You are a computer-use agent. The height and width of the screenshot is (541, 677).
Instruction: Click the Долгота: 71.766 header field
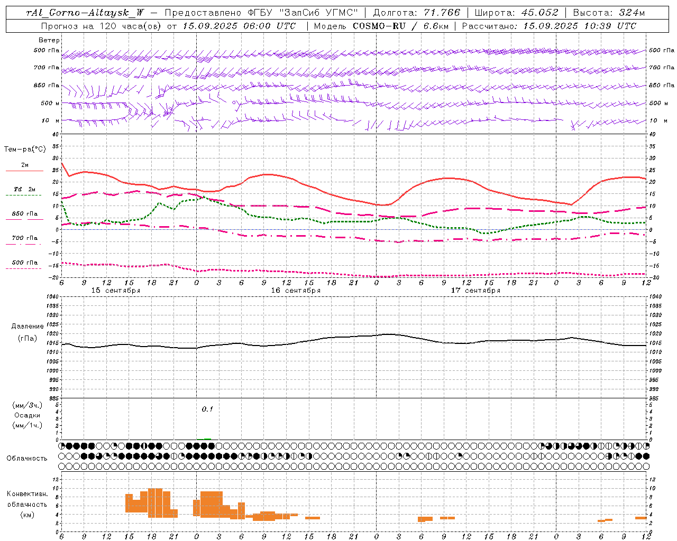[417, 13]
